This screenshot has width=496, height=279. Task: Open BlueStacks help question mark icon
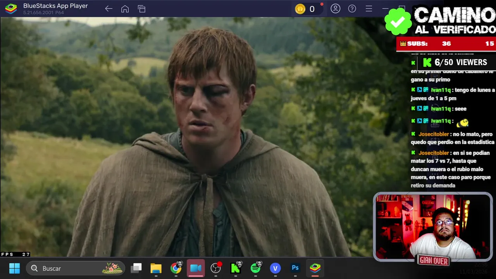click(352, 9)
